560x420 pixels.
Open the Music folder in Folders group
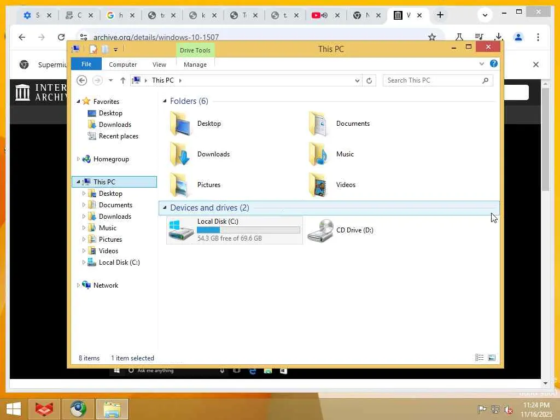point(331,154)
